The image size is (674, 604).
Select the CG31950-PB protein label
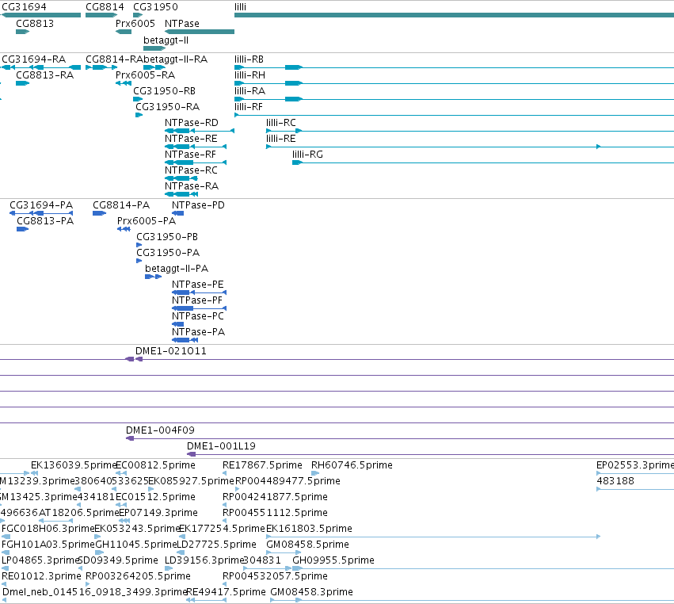coord(167,237)
